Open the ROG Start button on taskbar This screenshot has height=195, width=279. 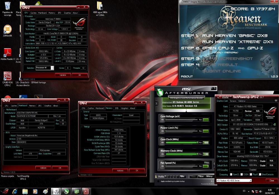[x=5, y=191]
